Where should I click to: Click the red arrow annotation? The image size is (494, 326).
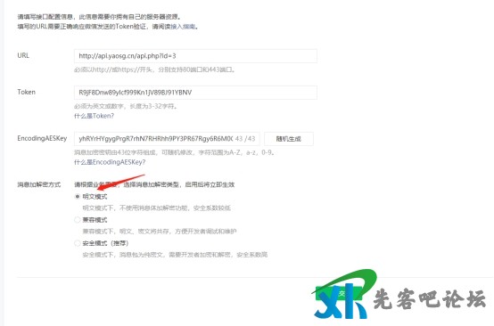121,183
